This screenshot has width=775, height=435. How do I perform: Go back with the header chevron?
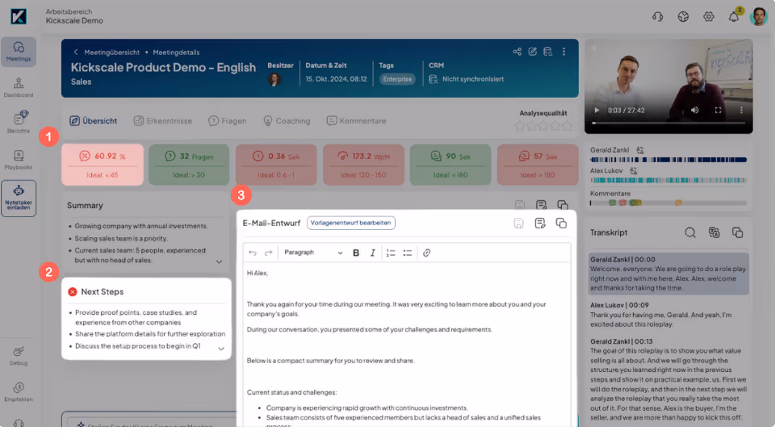tap(76, 52)
